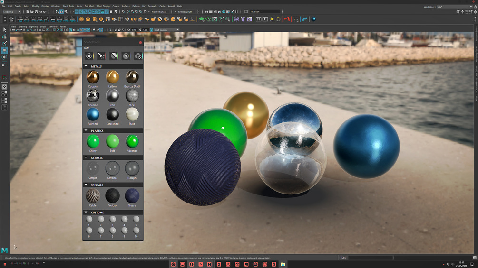Collapse the SPECIALS section

click(86, 185)
